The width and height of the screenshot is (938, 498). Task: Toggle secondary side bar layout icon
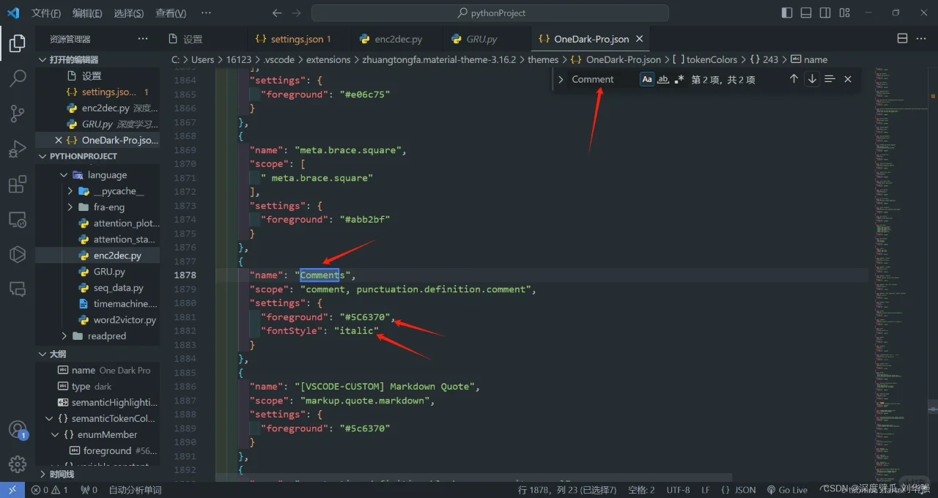click(x=825, y=13)
